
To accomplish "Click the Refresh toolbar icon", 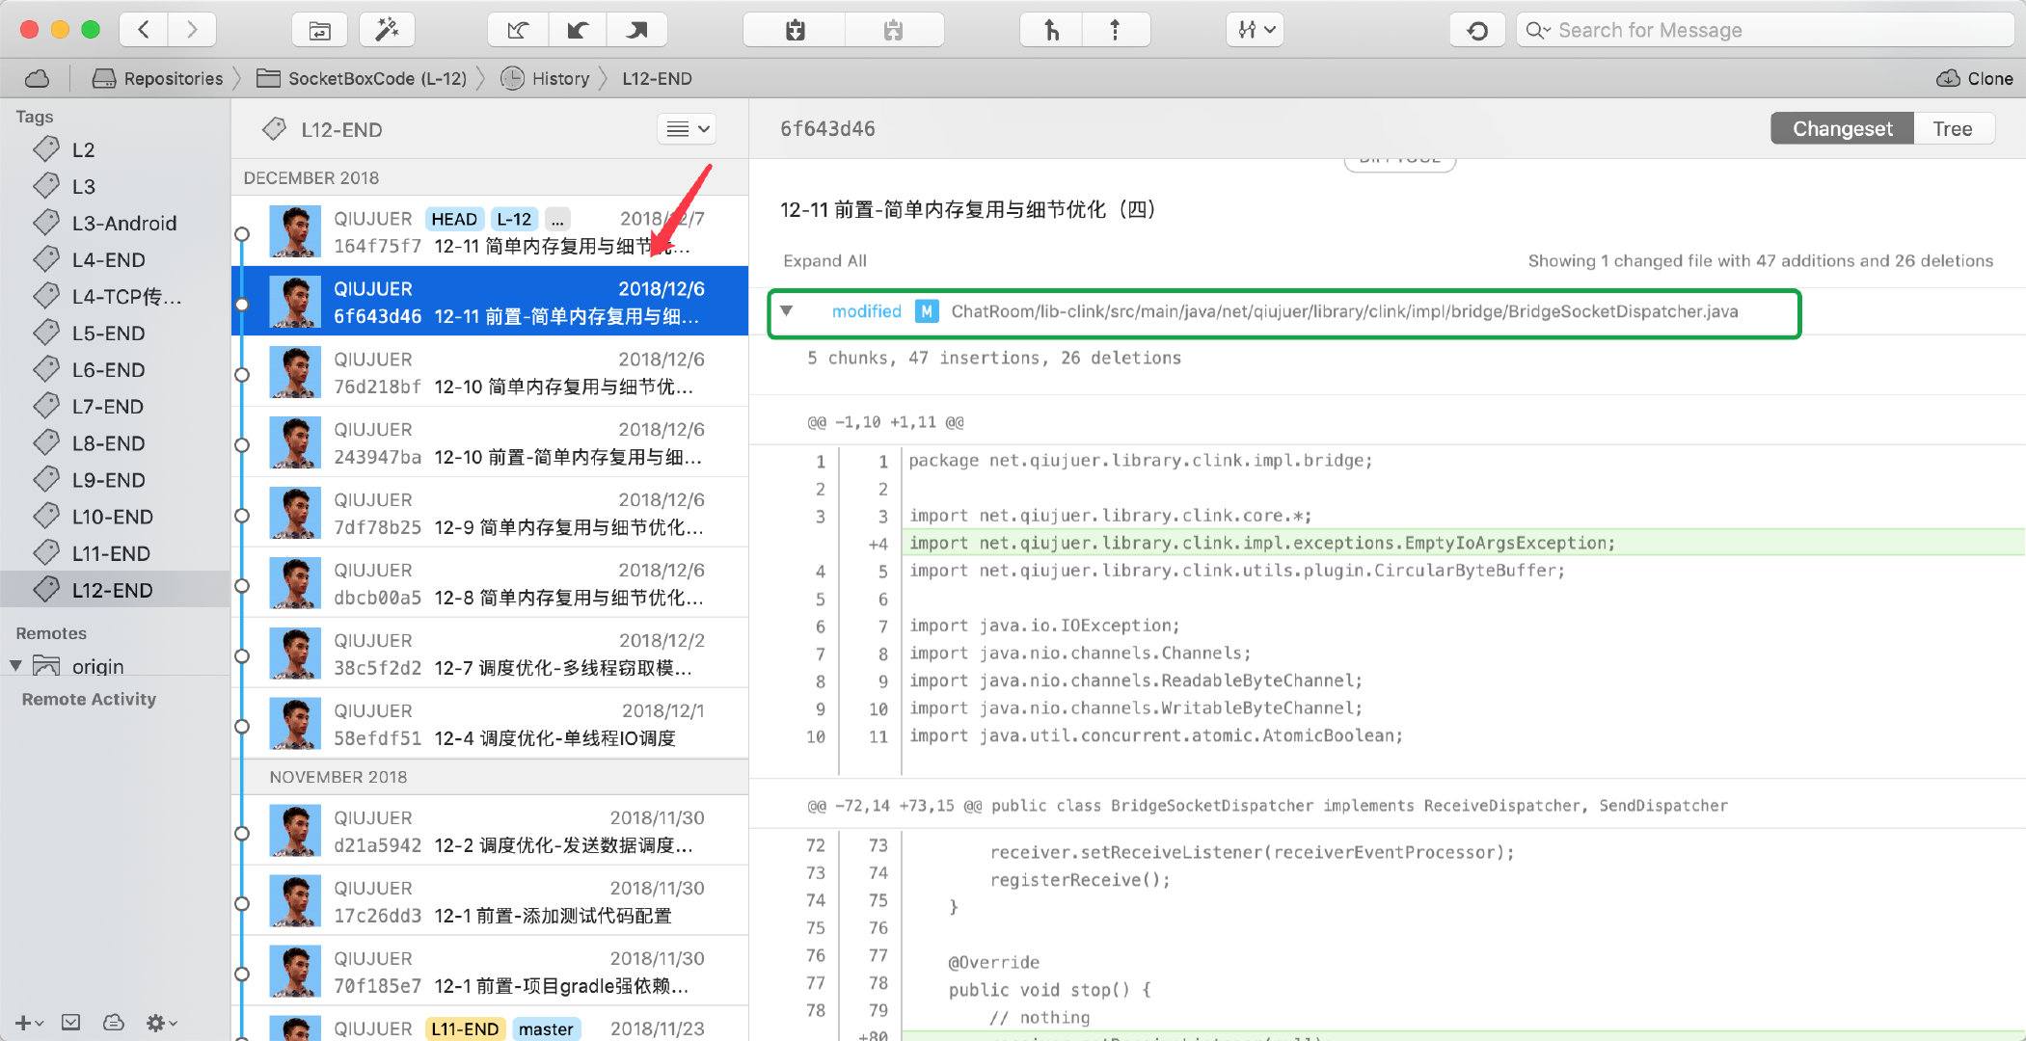I will coord(1476,30).
